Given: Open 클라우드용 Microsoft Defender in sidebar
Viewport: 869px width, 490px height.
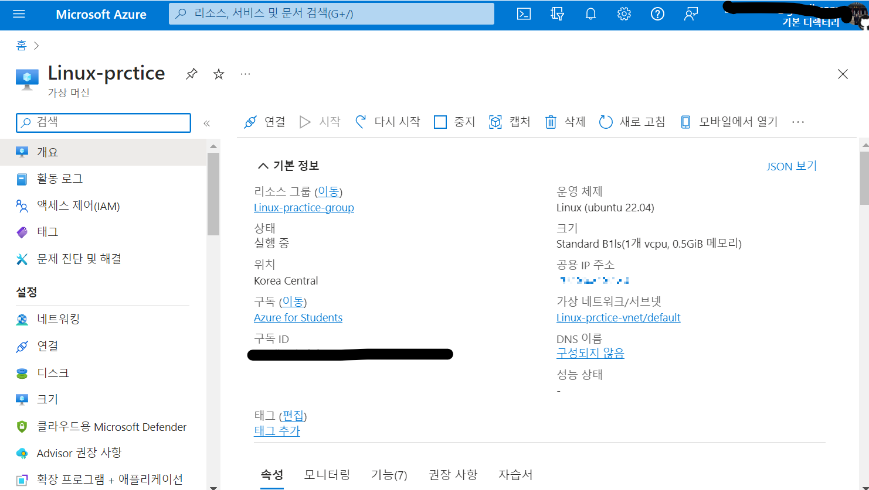Looking at the screenshot, I should coord(103,427).
